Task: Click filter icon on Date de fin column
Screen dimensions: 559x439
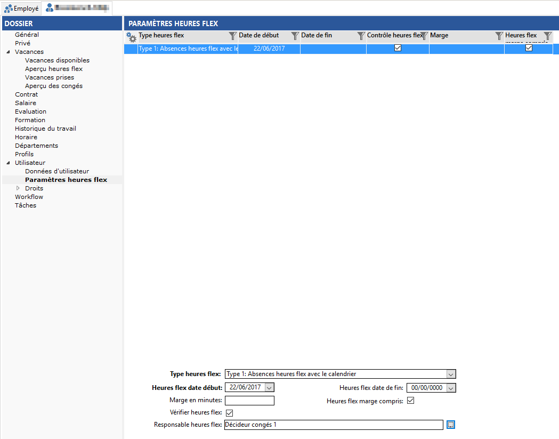Action: point(361,36)
